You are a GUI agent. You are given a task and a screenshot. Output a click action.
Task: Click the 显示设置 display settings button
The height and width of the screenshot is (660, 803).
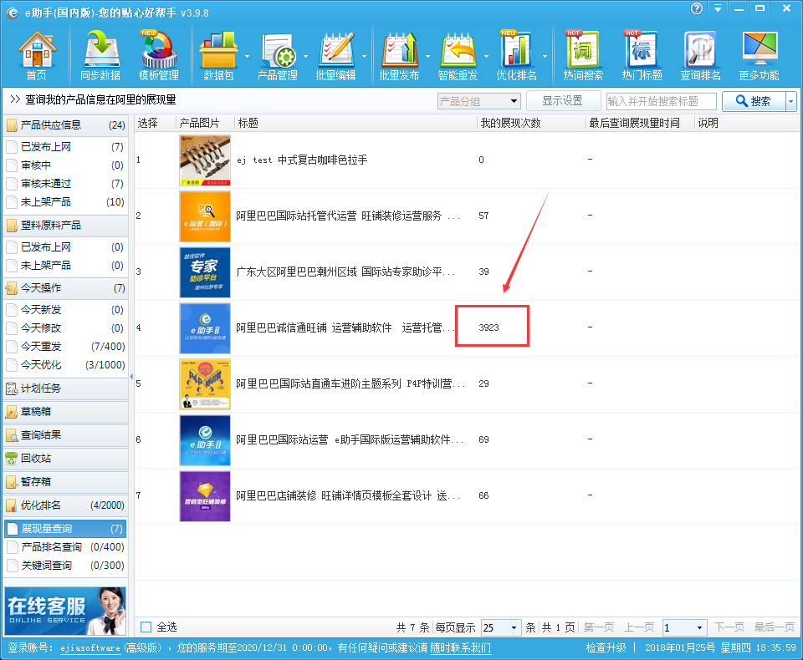tap(563, 101)
